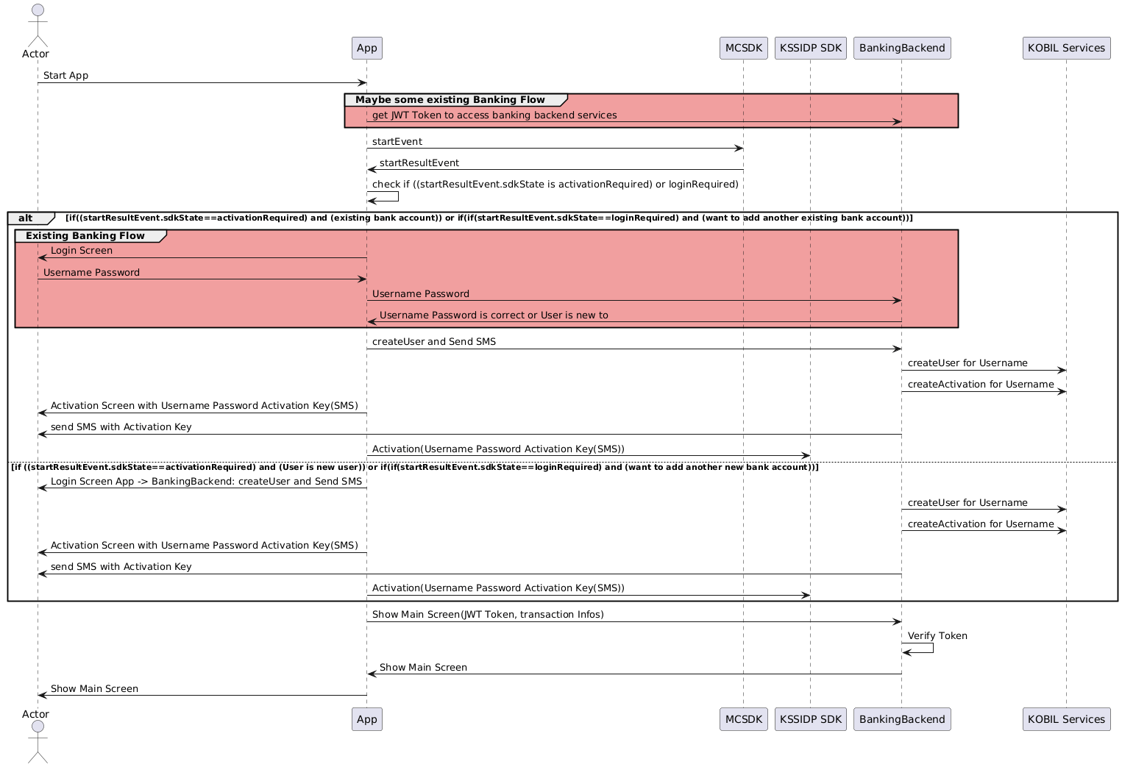Click the top KSSIDP SDK participant box
Viewport: 1122px width, 767px height.
810,48
